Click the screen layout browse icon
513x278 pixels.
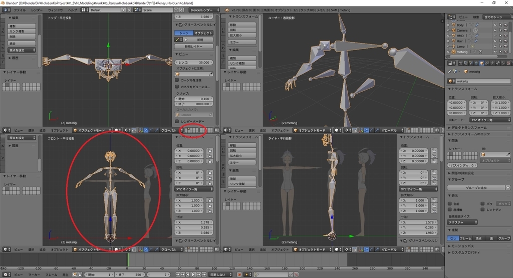(85, 10)
